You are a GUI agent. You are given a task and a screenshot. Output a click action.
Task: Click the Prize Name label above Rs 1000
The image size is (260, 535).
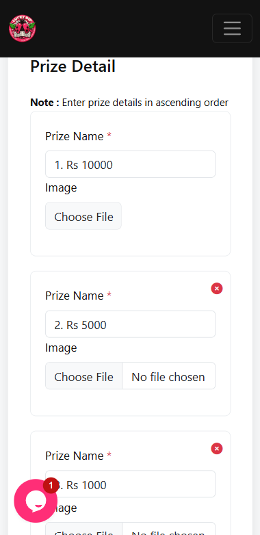75,456
